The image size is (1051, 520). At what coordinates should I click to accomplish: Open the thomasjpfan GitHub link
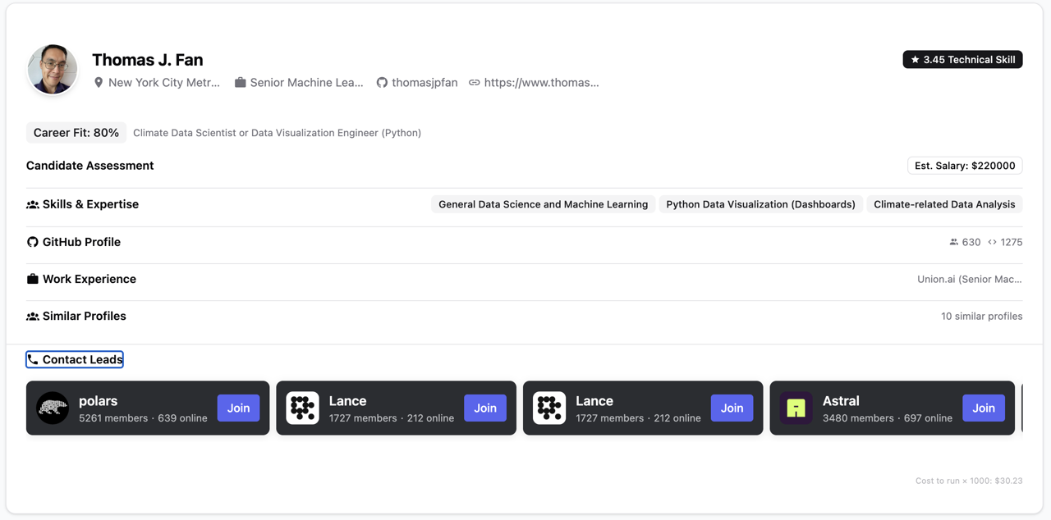[425, 83]
